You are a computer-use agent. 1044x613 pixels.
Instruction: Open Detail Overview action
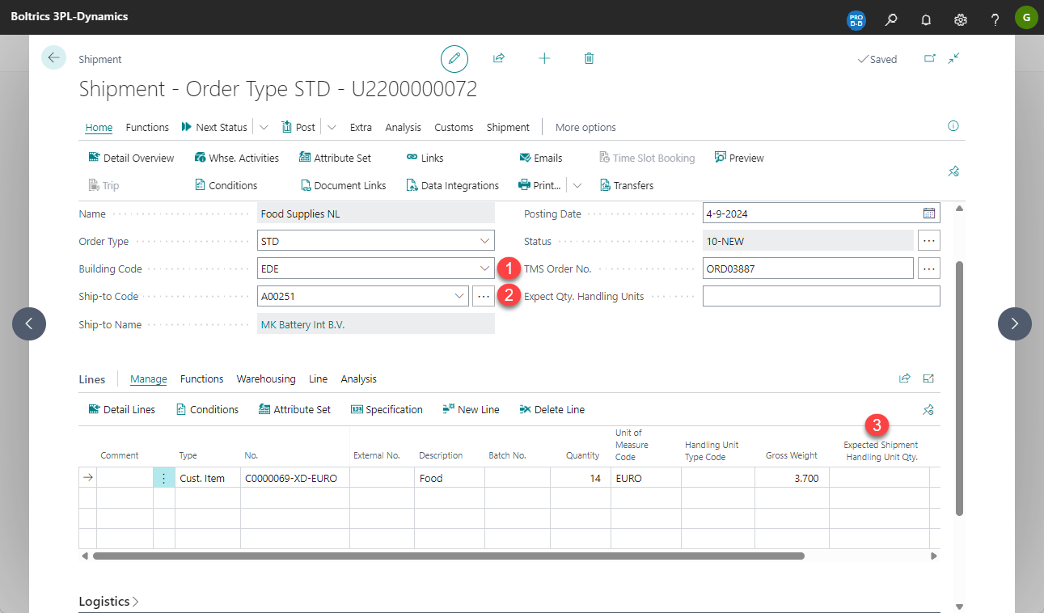coord(131,158)
